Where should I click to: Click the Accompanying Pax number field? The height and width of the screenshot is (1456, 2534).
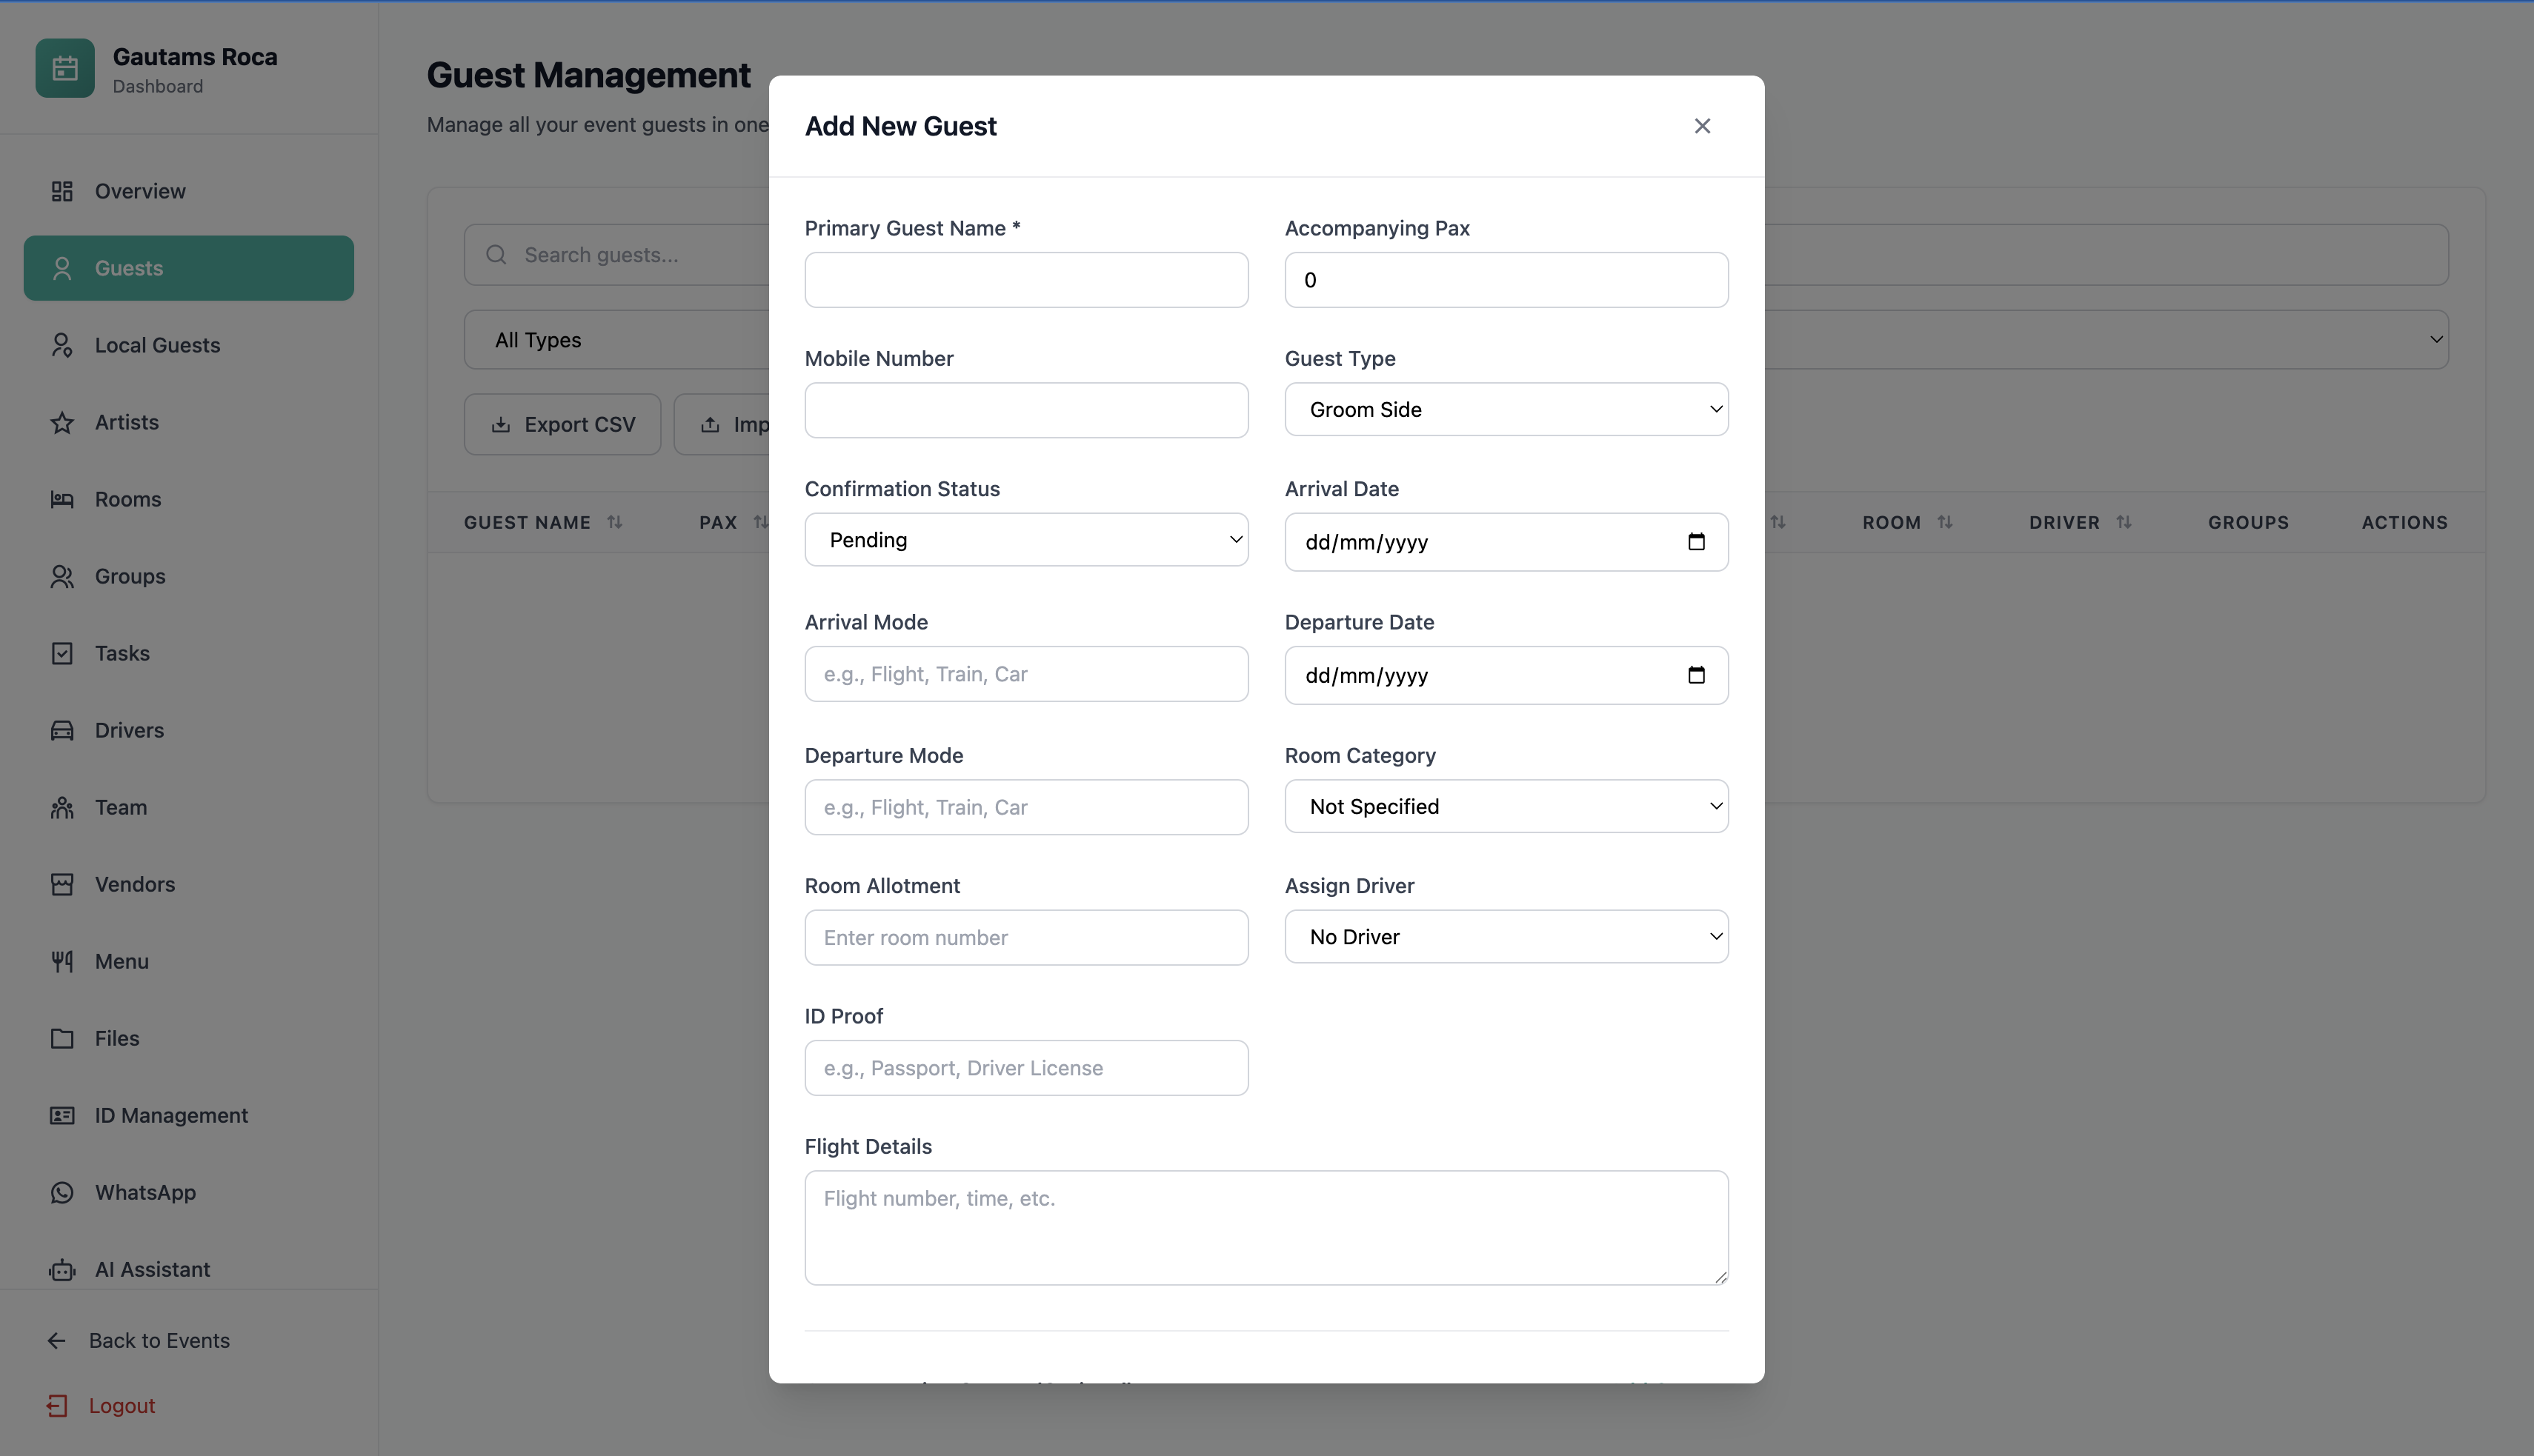coord(1506,280)
